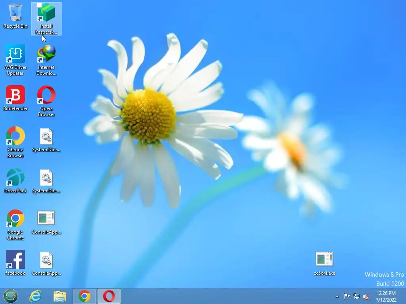Select the Google Chrome desktop shortcut

[15, 225]
